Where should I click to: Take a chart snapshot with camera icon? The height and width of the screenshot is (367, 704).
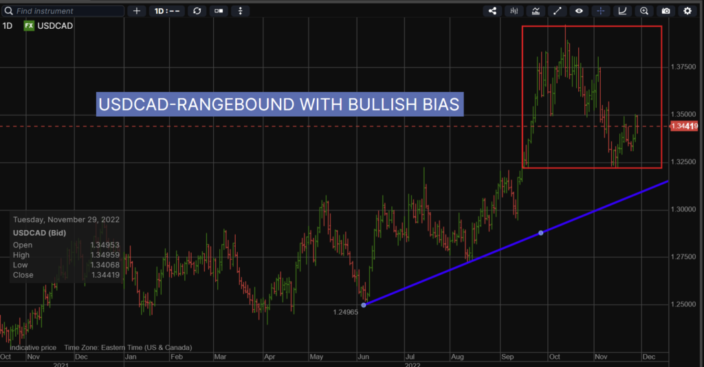coord(665,11)
